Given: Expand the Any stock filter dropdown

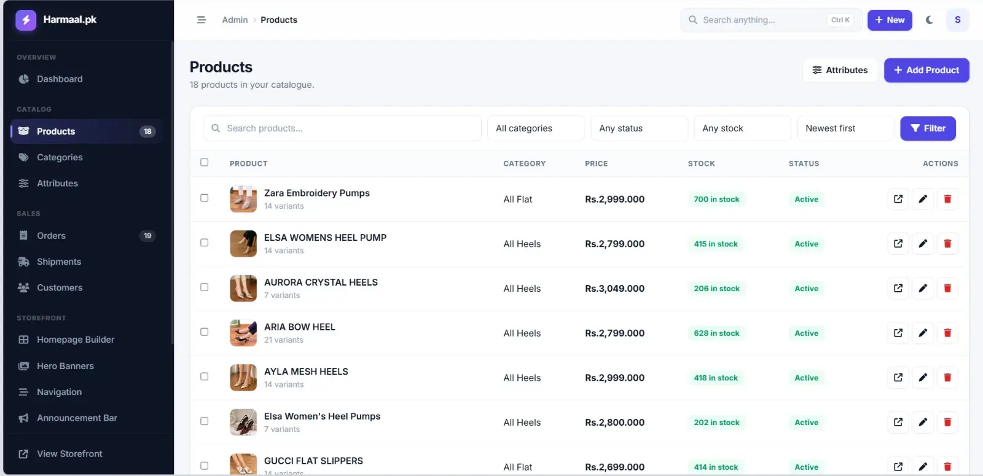Looking at the screenshot, I should 742,128.
